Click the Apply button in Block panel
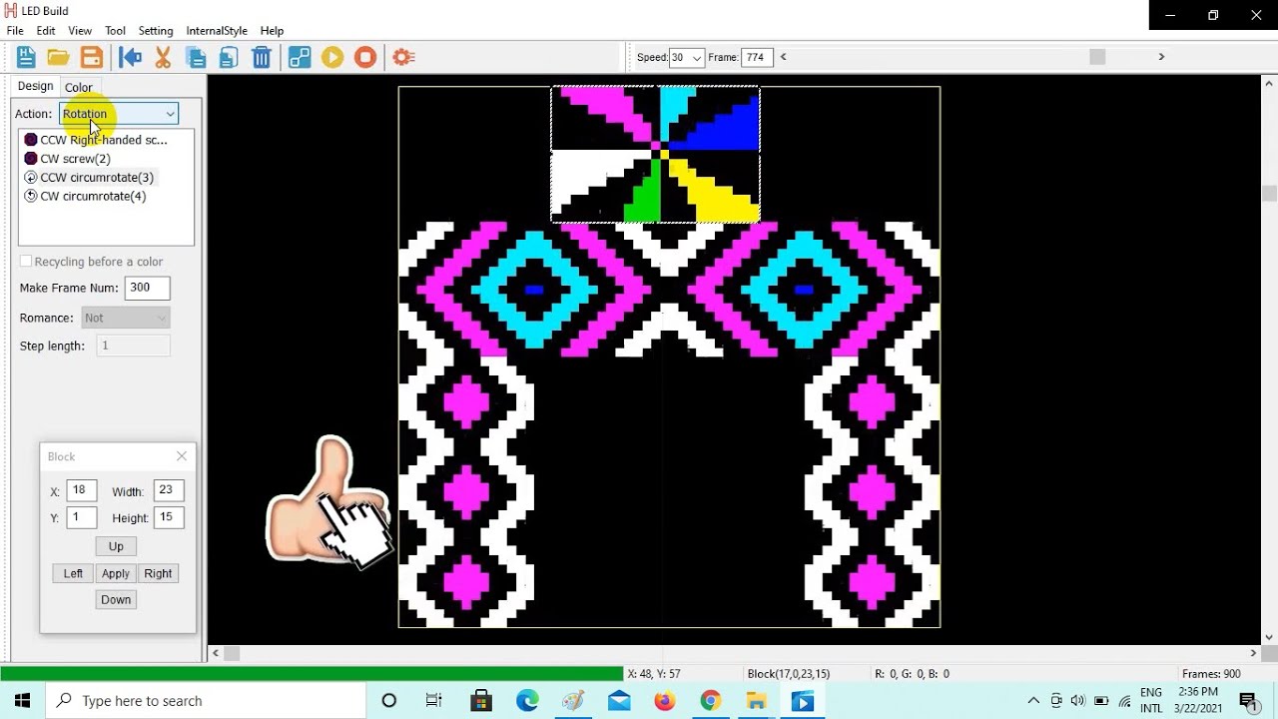Screen dimensions: 1278x719 point(116,573)
